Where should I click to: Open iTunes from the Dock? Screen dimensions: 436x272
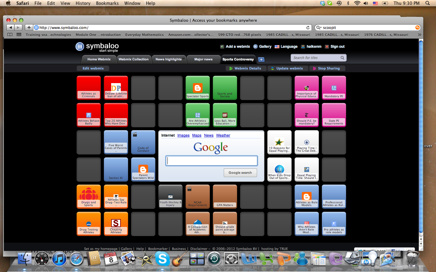[x=59, y=259]
